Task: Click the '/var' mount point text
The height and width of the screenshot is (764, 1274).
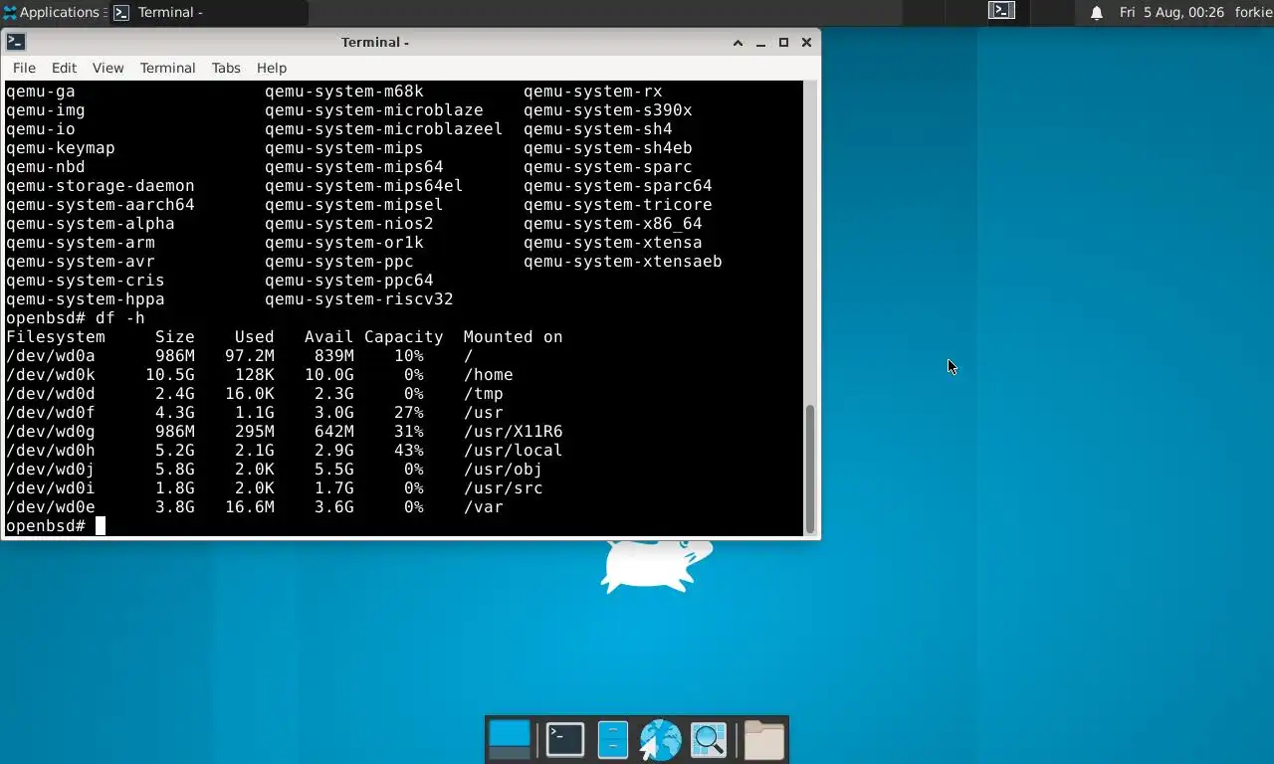Action: (484, 507)
